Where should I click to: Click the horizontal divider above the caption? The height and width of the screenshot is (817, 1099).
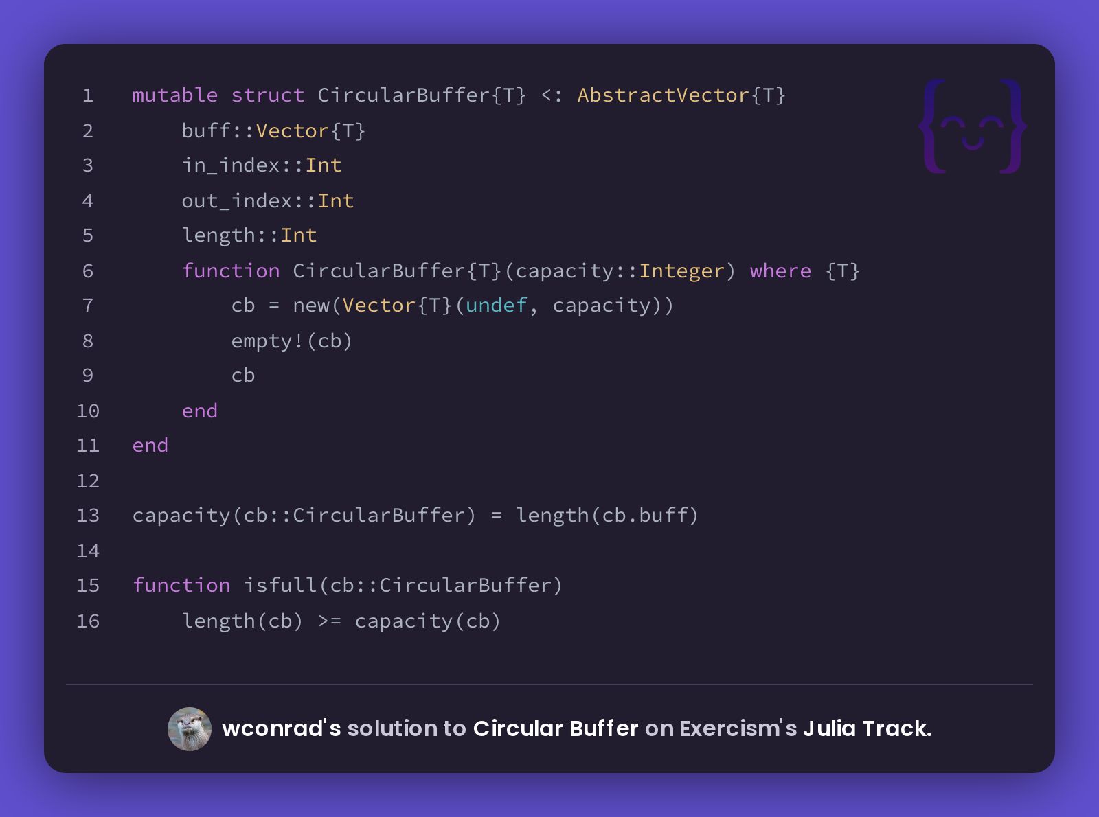click(x=549, y=684)
